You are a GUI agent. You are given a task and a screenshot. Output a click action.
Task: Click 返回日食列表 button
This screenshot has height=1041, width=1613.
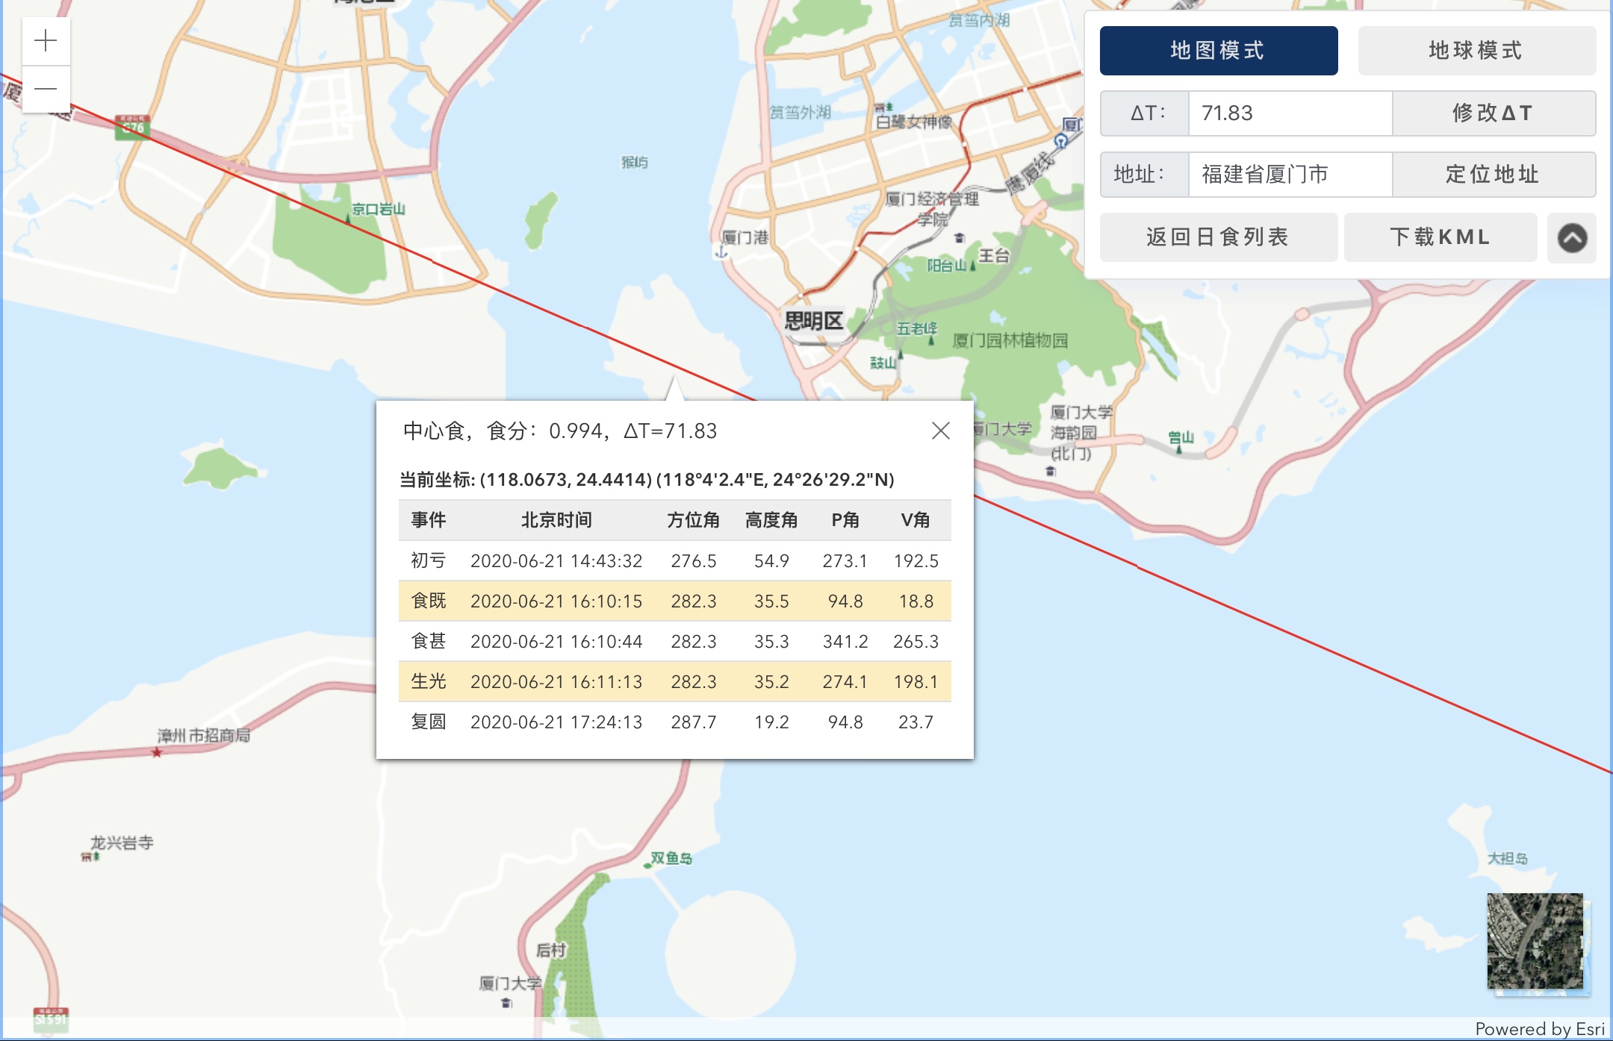click(1219, 237)
